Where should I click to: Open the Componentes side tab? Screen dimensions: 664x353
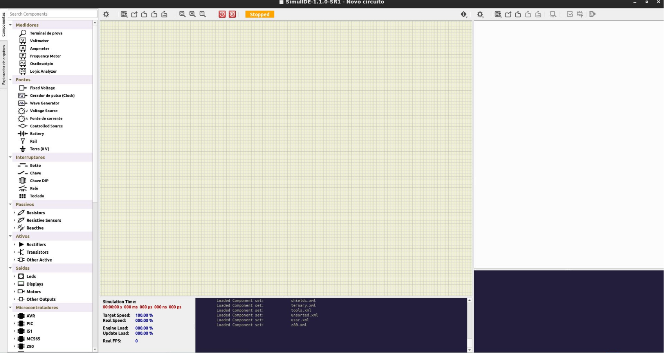pyautogui.click(x=4, y=24)
